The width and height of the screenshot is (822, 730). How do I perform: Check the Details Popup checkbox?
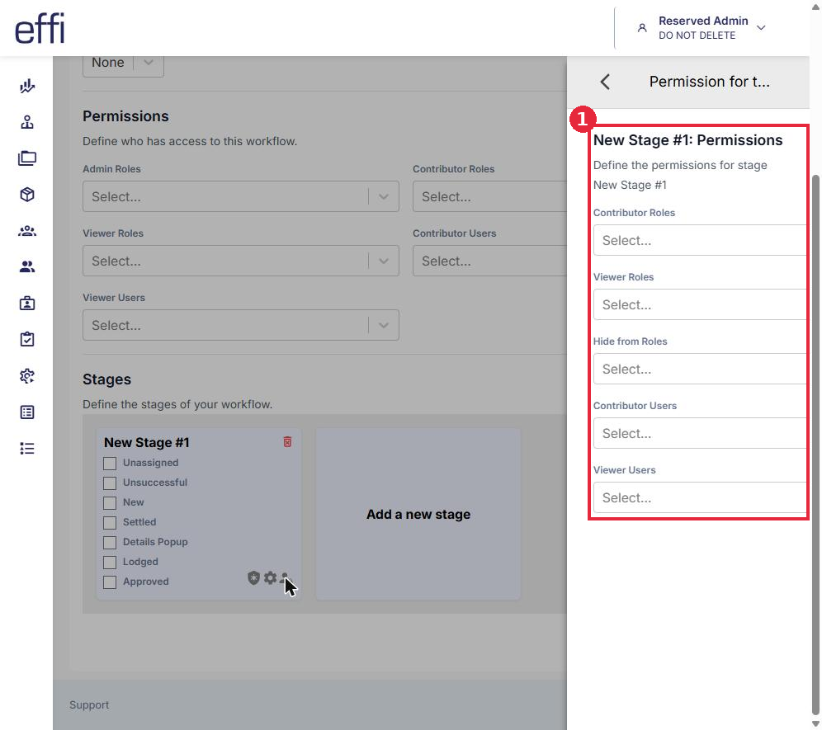pyautogui.click(x=110, y=543)
